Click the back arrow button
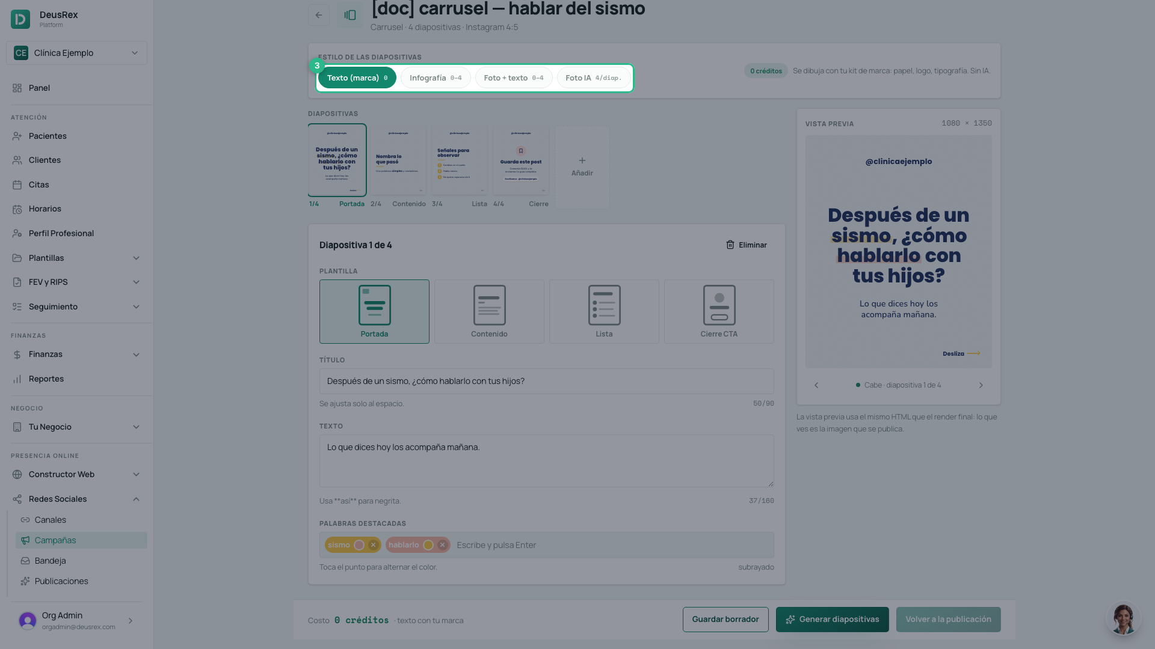Image resolution: width=1155 pixels, height=649 pixels. click(x=319, y=15)
